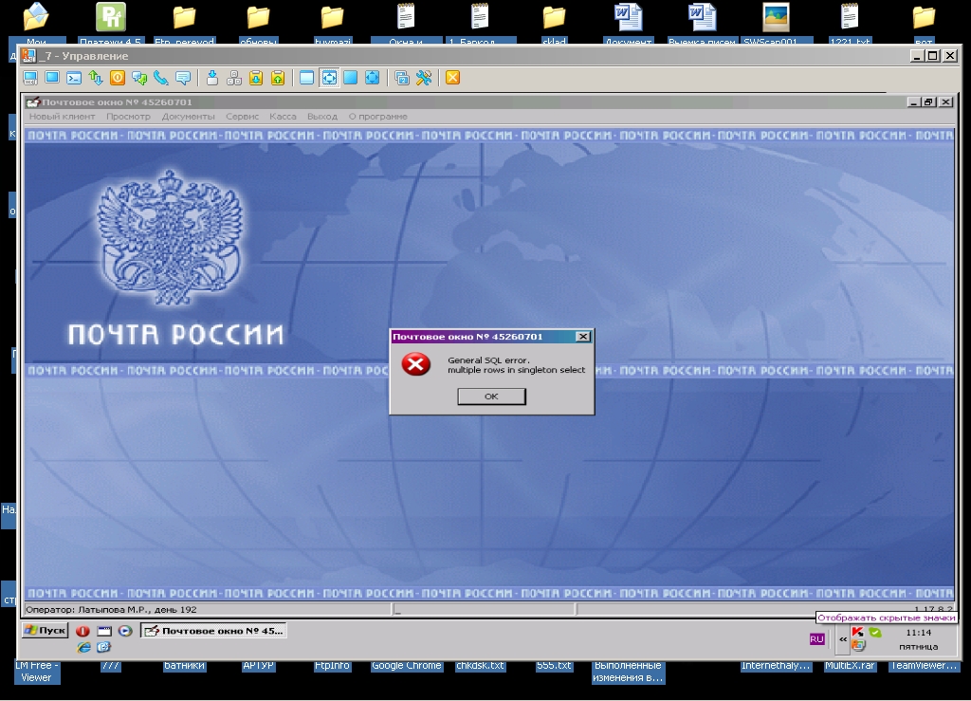
Task: Select the АРТУР desktop label
Action: pos(258,666)
